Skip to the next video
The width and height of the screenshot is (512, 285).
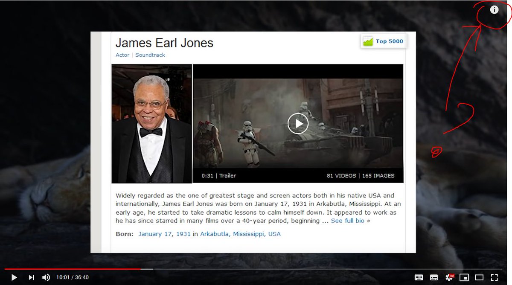click(x=31, y=277)
